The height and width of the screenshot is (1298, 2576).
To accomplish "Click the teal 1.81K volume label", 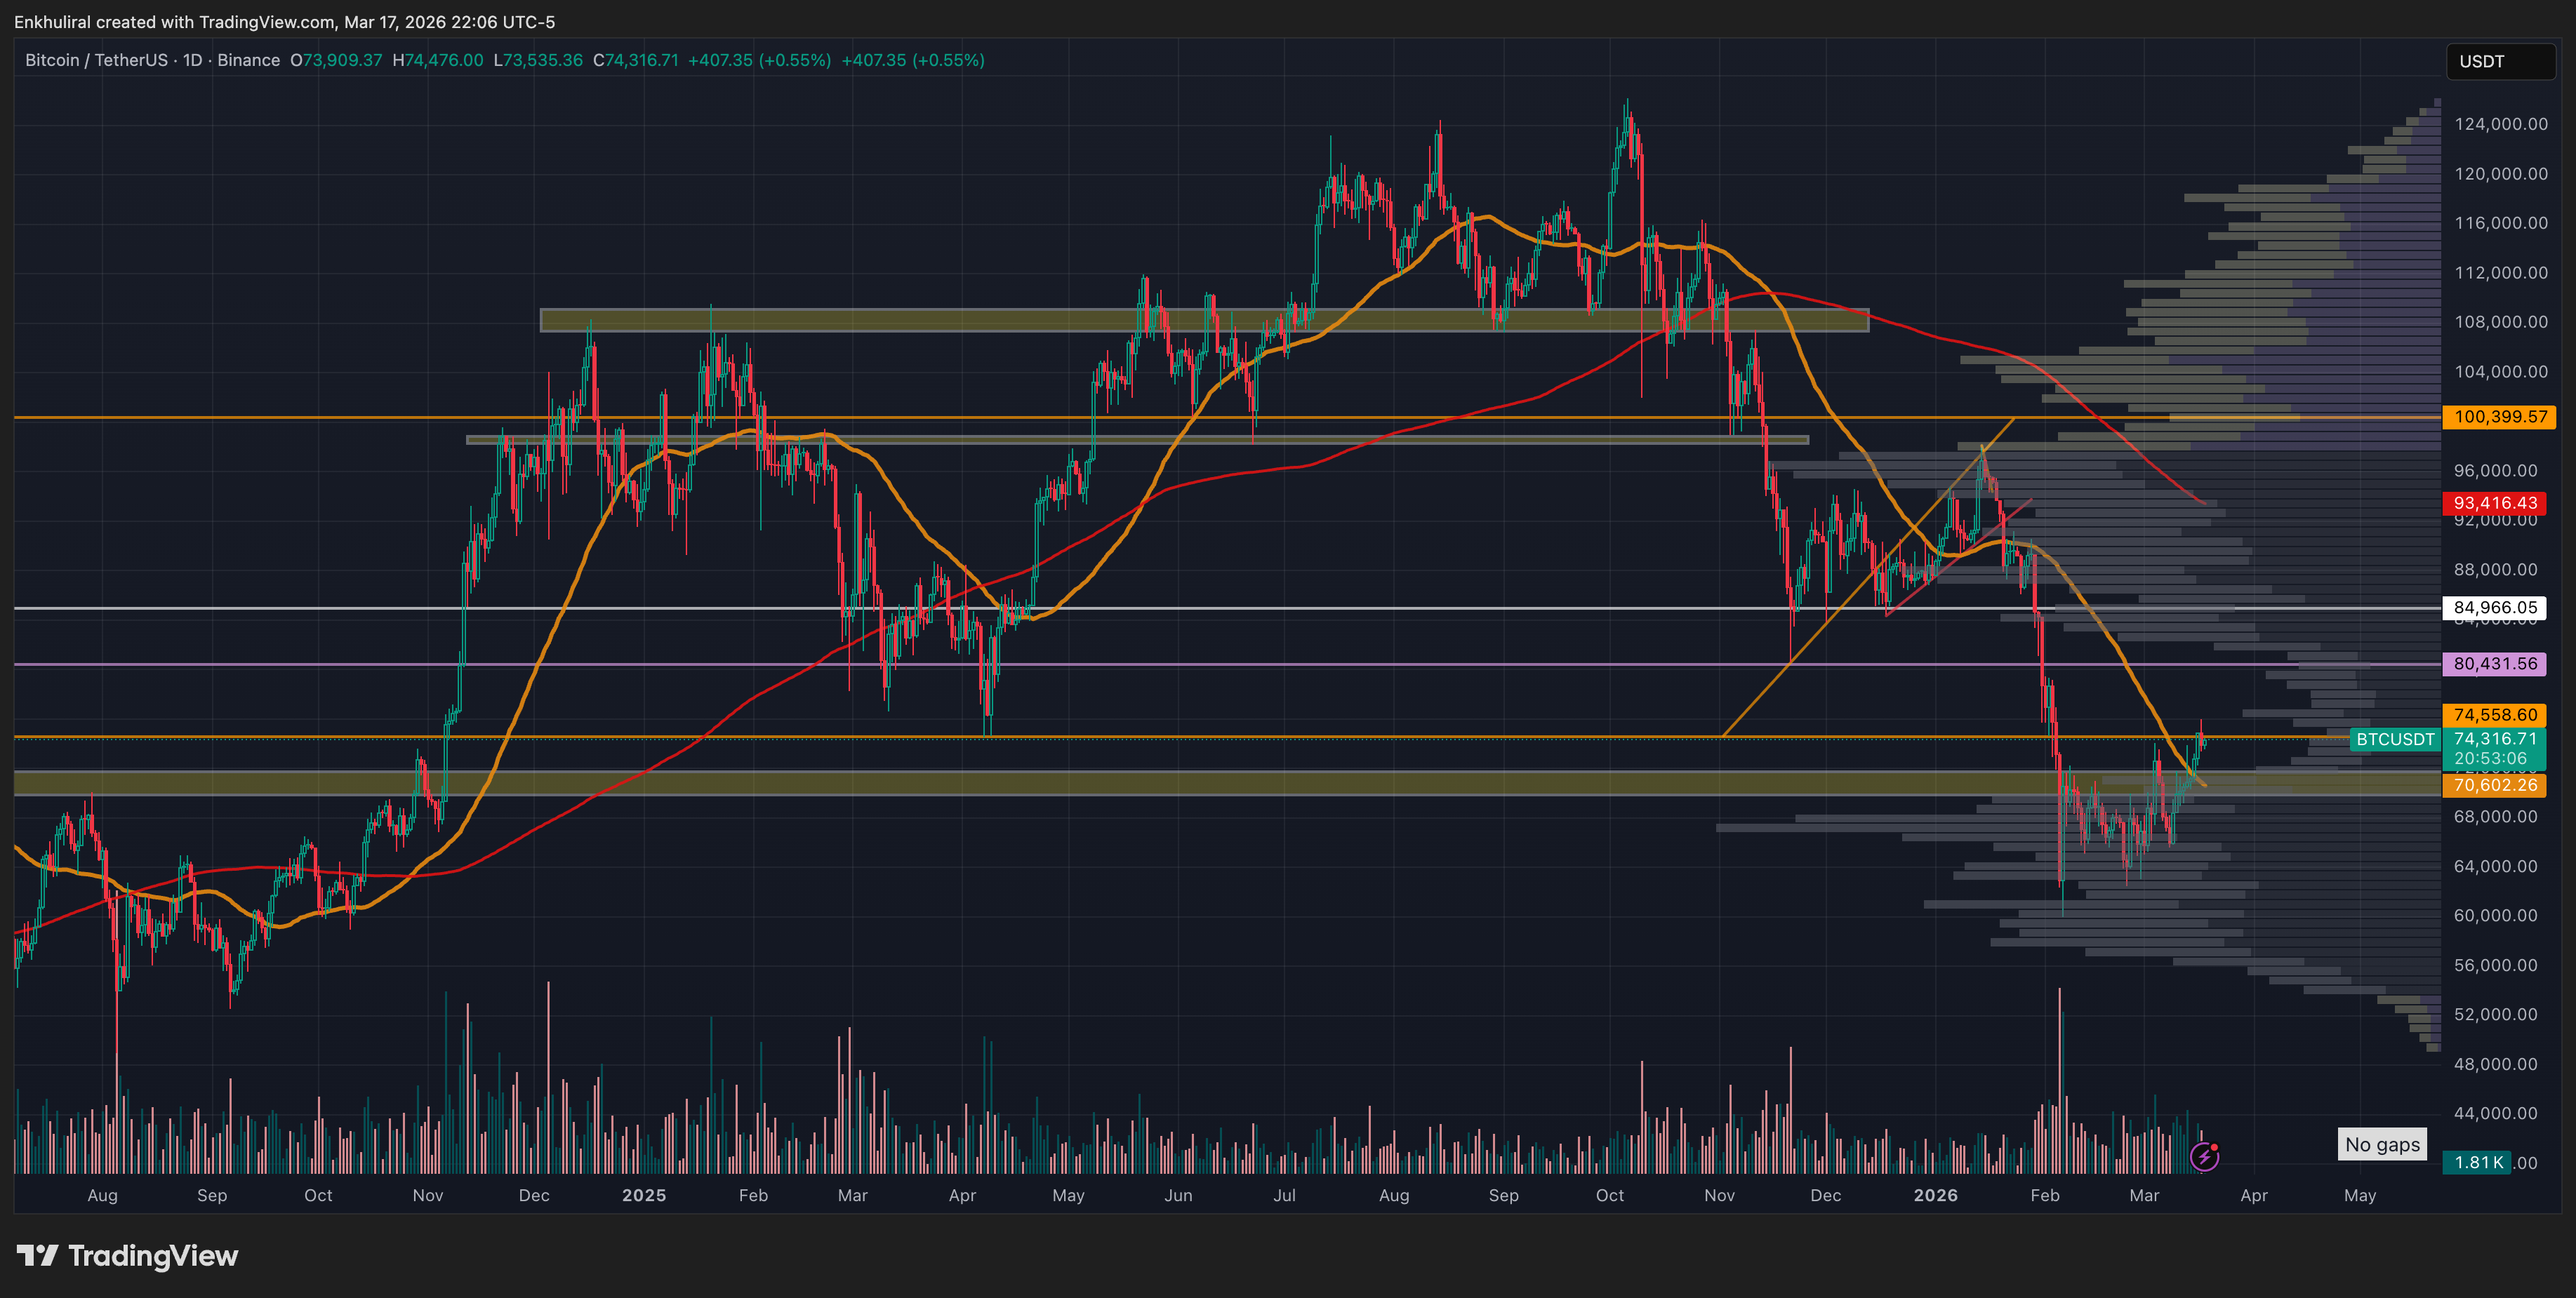I will click(x=2478, y=1162).
